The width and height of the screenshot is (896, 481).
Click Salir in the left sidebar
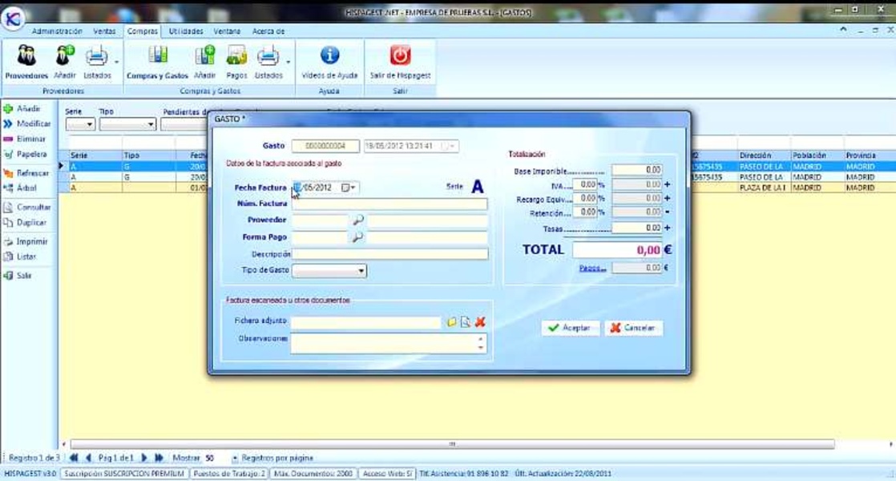[x=18, y=276]
